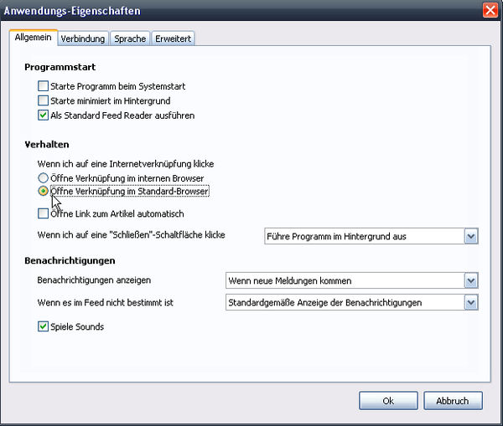The height and width of the screenshot is (426, 503).
Task: Confirm settings with the Ok button
Action: point(388,401)
